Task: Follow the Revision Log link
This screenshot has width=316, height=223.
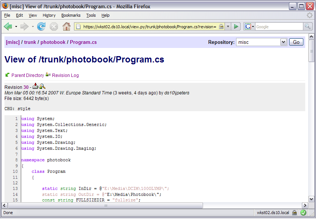Action: click(65, 75)
